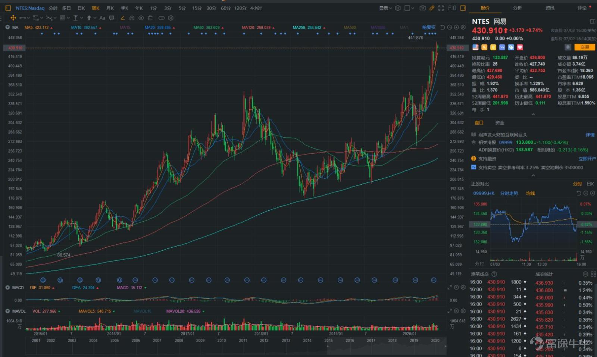
Task: Toggle the MA15 line visibility
Action: 125,28
